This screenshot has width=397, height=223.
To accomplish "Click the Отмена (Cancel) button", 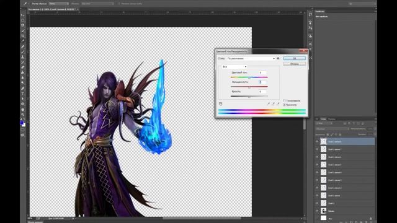I will click(295, 64).
